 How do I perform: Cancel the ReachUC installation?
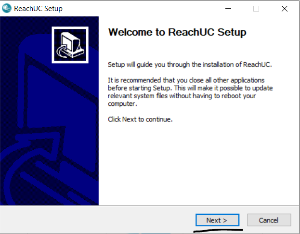pyautogui.click(x=269, y=220)
